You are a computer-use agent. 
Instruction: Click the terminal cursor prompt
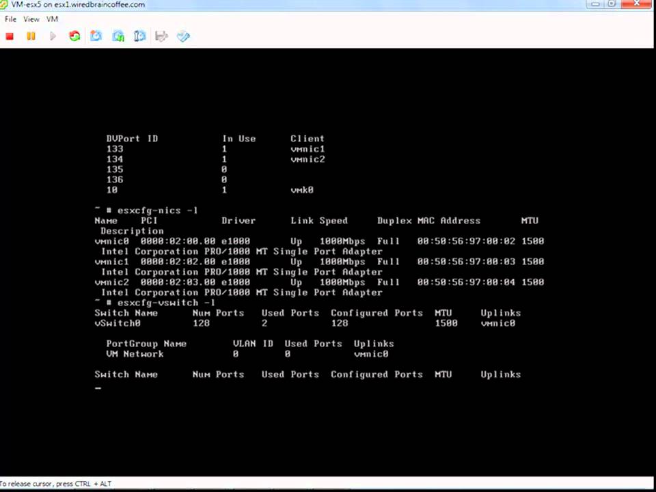(98, 389)
